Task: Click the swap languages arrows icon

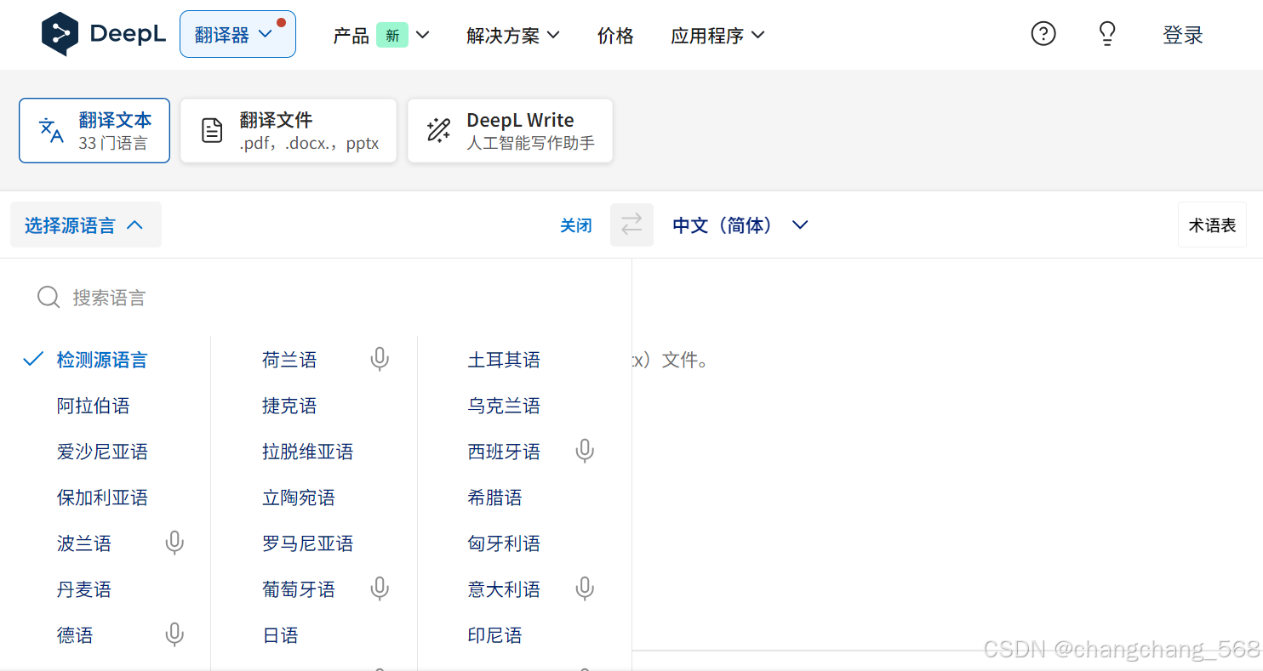Action: [631, 225]
